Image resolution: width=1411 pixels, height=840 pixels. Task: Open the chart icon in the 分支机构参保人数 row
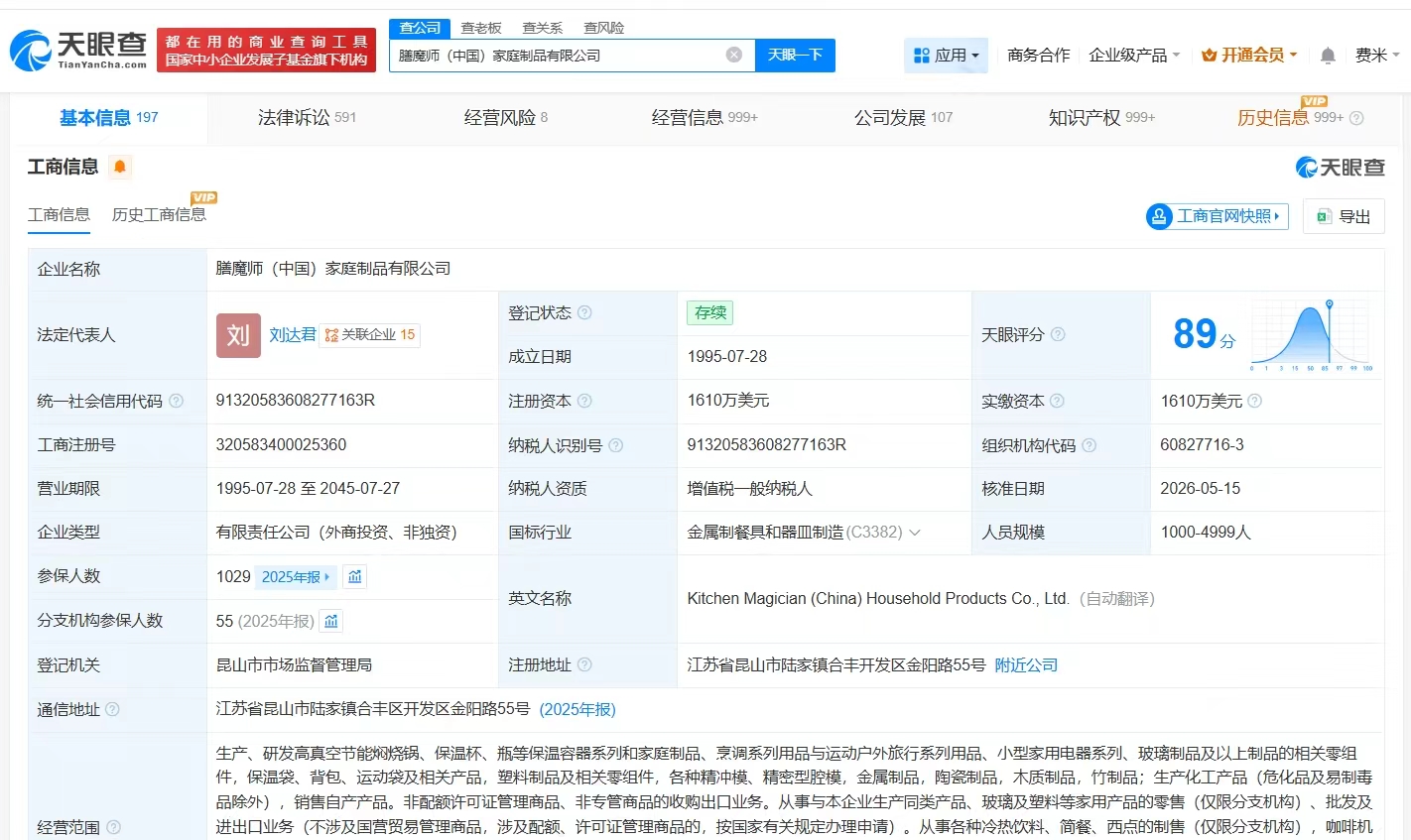[x=331, y=621]
